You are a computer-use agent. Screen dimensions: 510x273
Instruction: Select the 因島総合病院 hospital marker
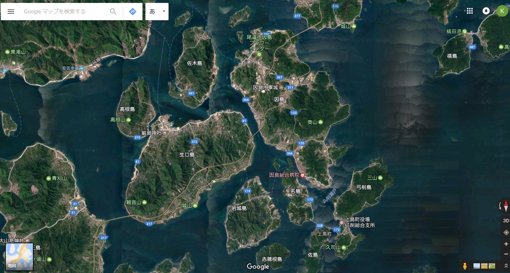pos(303,175)
